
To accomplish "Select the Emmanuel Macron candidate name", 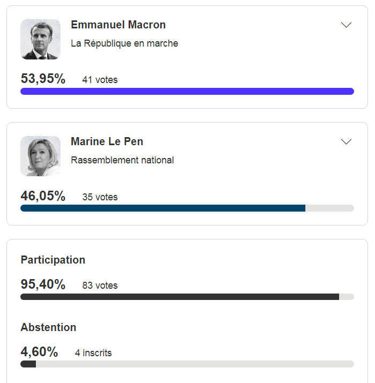I will click(x=118, y=25).
